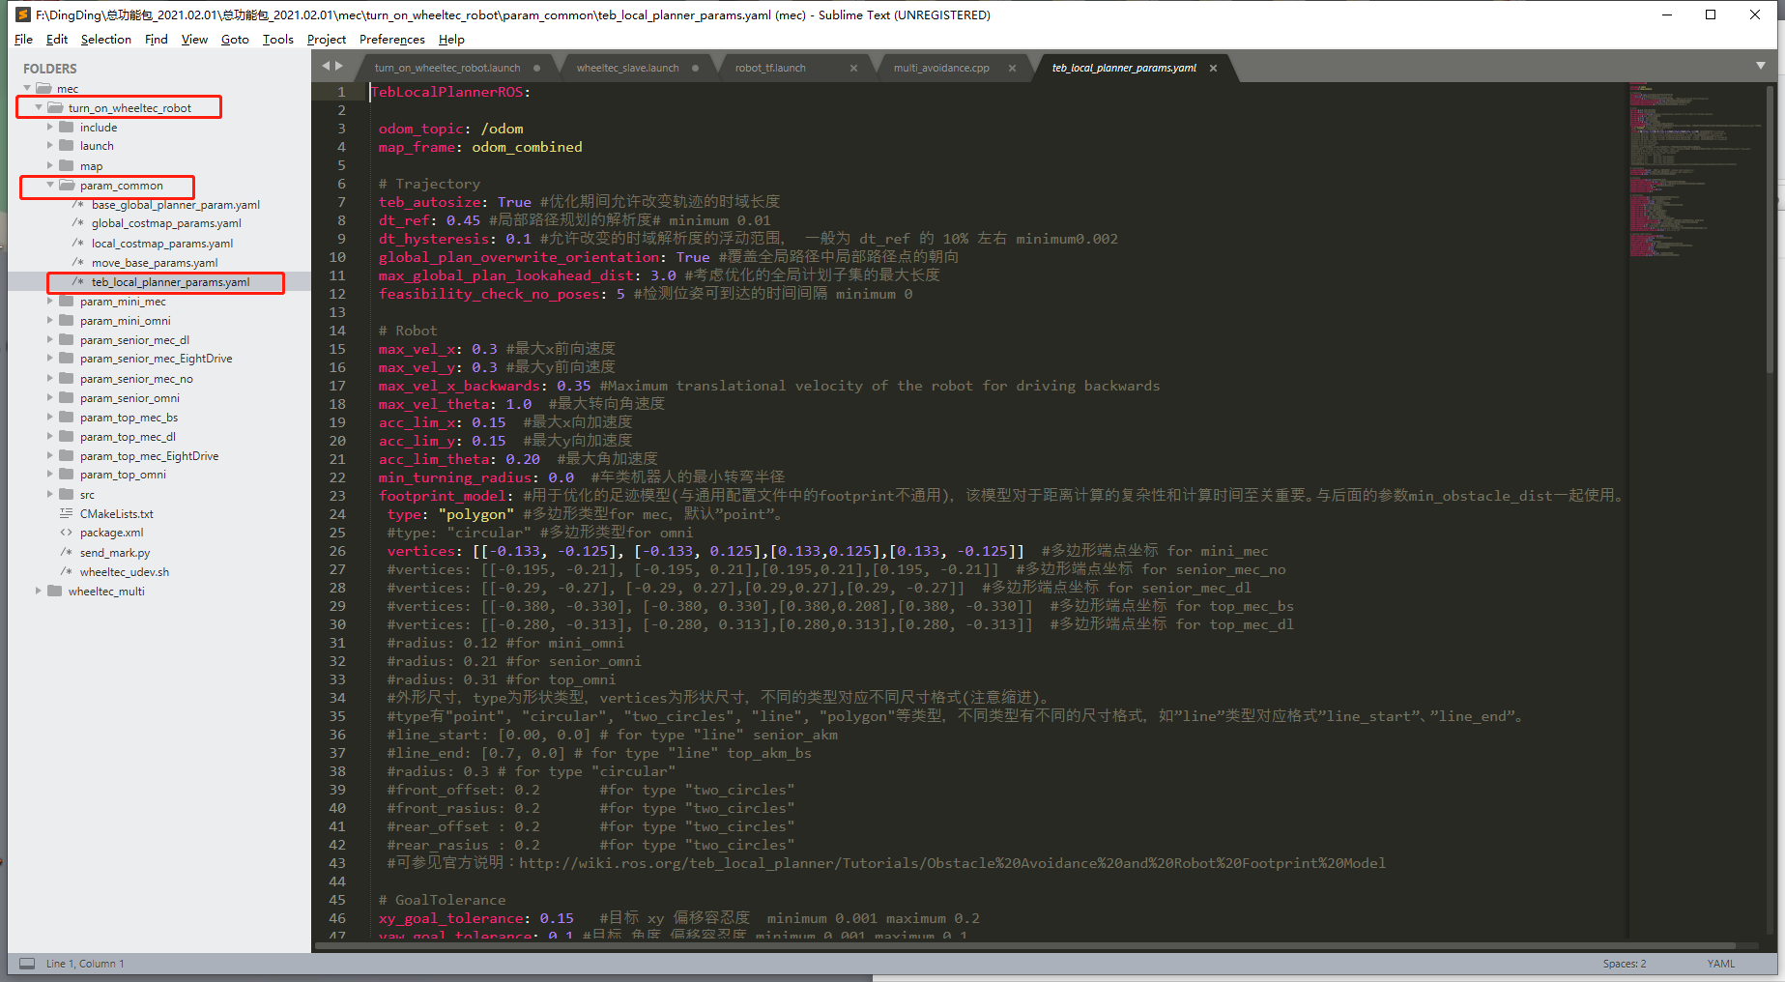Click the include folder icon
1785x982 pixels.
tap(66, 127)
